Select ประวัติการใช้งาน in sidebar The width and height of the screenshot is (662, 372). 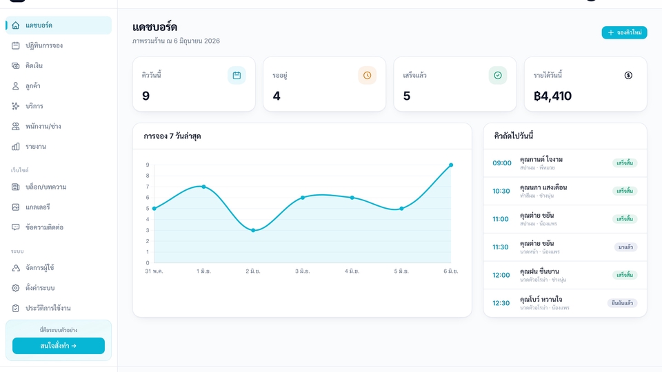(59, 309)
